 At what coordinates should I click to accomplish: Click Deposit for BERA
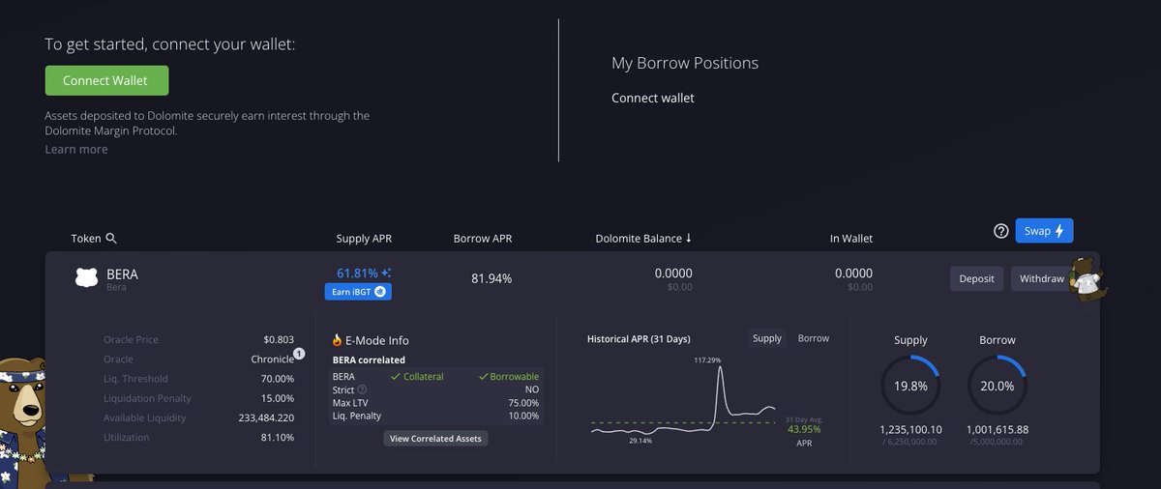pos(976,278)
